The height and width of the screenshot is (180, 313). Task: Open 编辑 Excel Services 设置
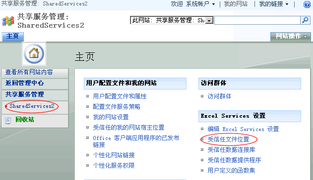[243, 129]
